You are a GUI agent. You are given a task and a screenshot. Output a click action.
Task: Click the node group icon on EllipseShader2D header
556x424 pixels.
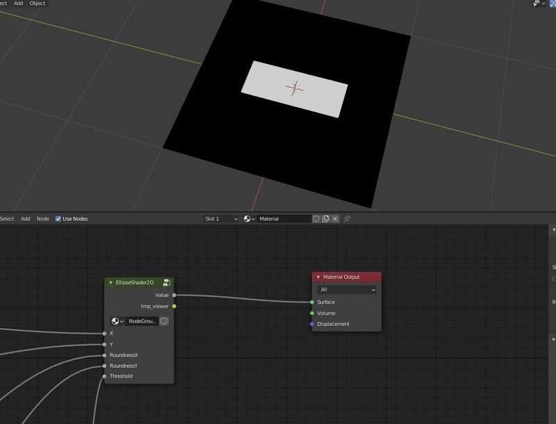(x=167, y=282)
